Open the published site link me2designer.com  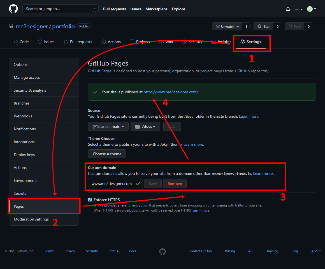[x=171, y=92]
